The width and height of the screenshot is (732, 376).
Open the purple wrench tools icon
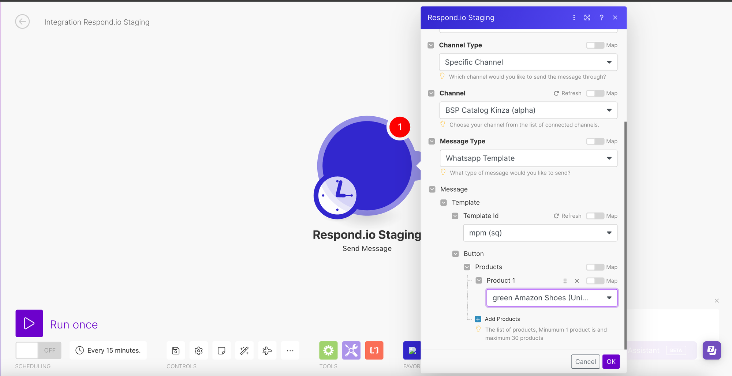351,350
